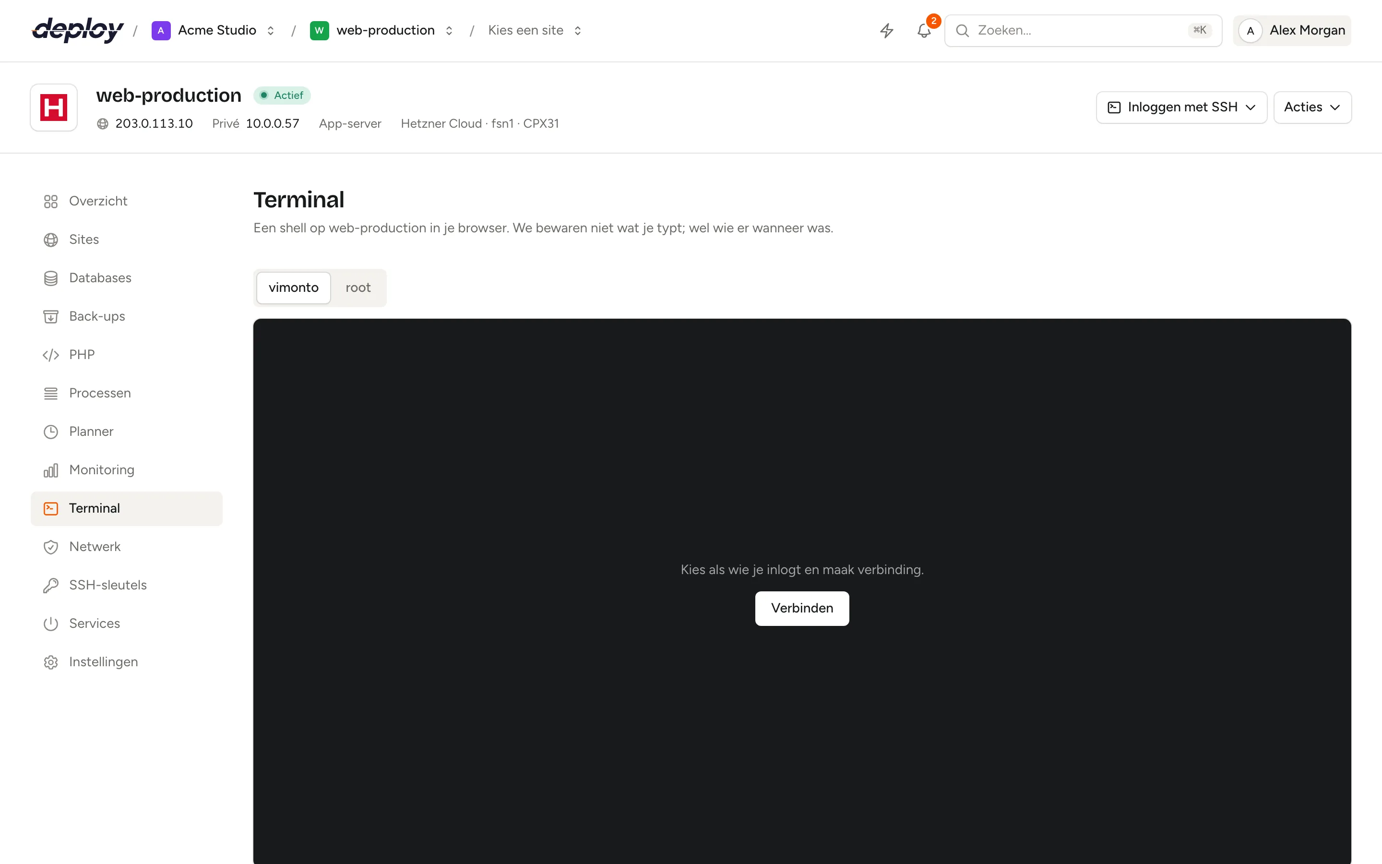Click the deploy logo
Screen dimensions: 1382x864
tap(78, 30)
